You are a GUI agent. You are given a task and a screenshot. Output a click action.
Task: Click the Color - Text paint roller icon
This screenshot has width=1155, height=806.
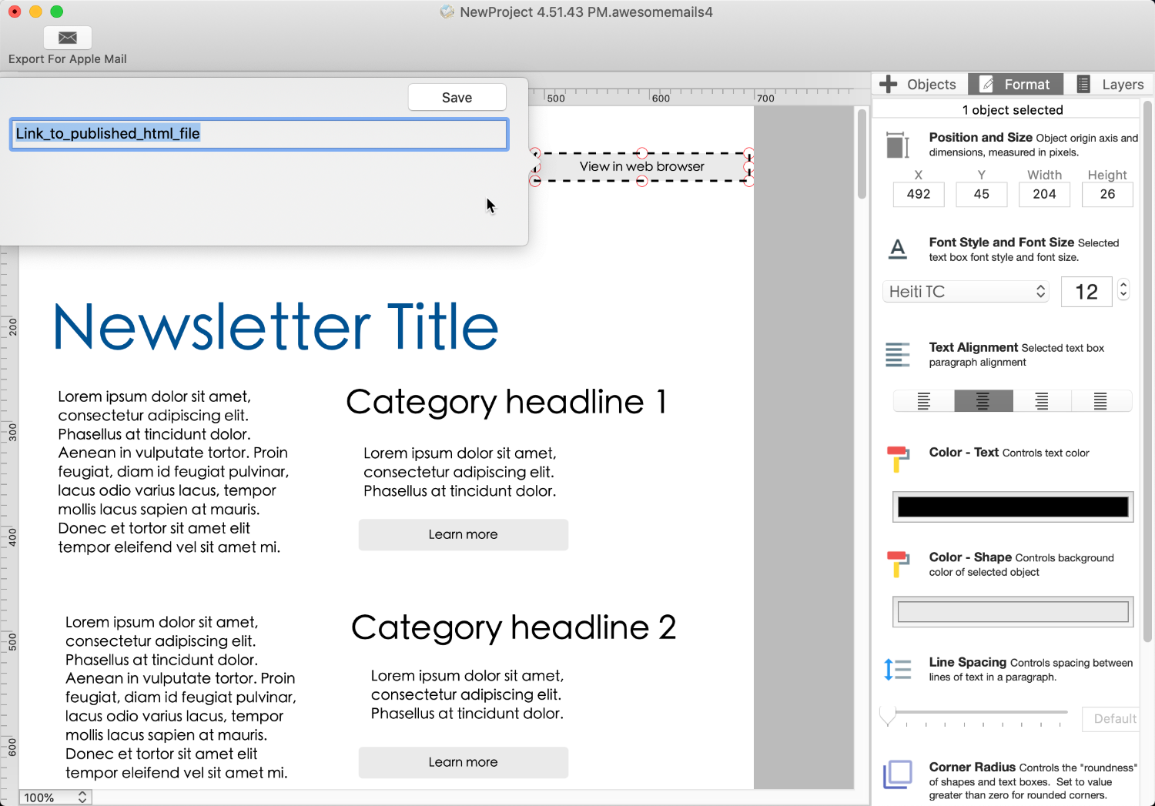pyautogui.click(x=898, y=460)
